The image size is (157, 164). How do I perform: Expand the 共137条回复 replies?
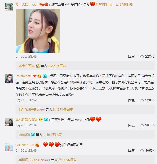pos(67,160)
